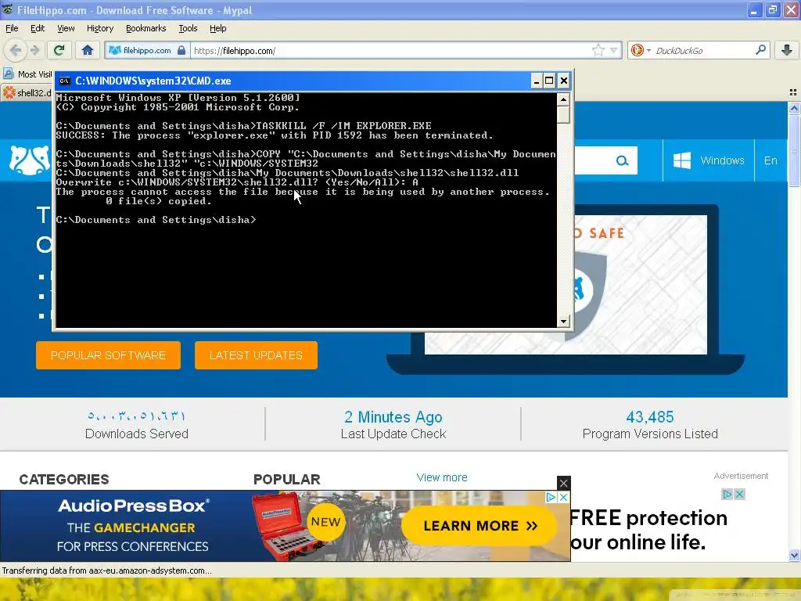Open the En language selector
This screenshot has width=801, height=601.
(x=770, y=160)
